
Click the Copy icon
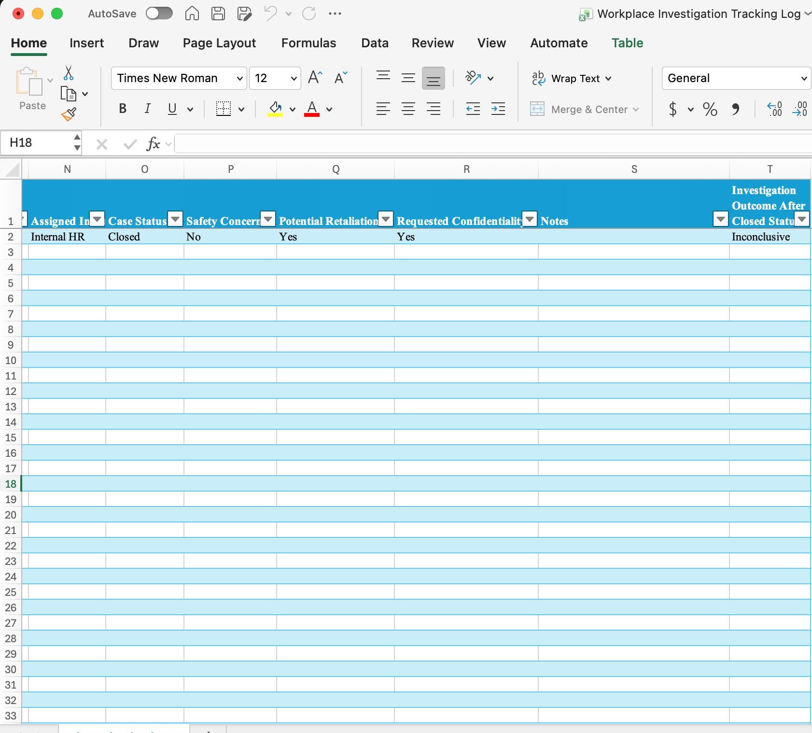(69, 94)
